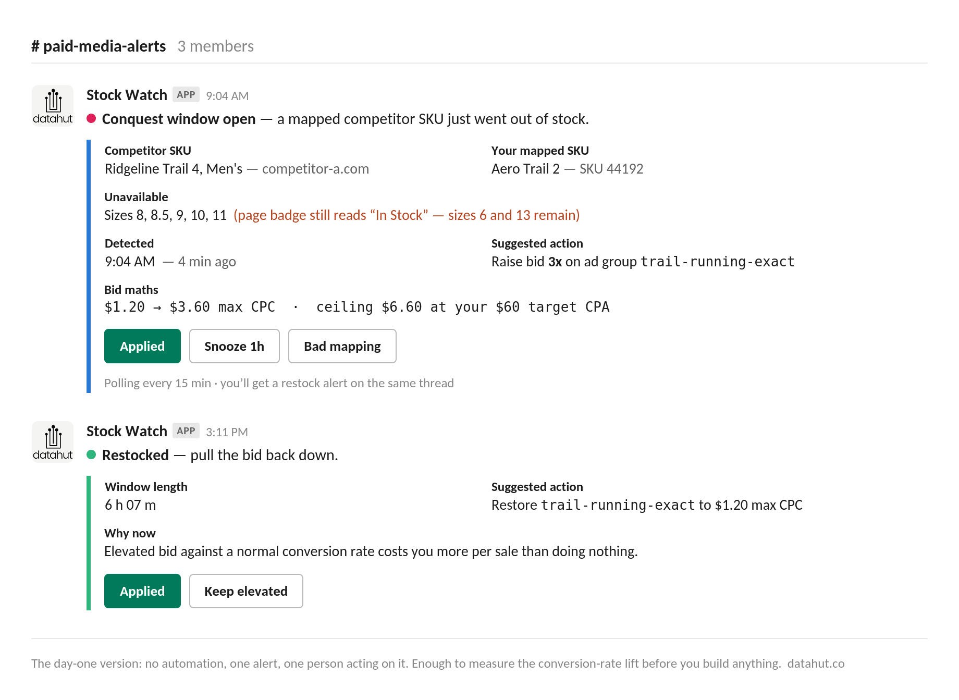The height and width of the screenshot is (700, 959).
Task: Open the paid-media-alerts channel header
Action: [x=99, y=46]
